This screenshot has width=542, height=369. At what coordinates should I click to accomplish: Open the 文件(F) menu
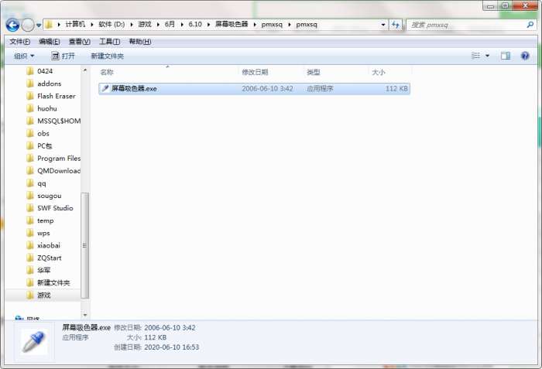click(x=19, y=42)
